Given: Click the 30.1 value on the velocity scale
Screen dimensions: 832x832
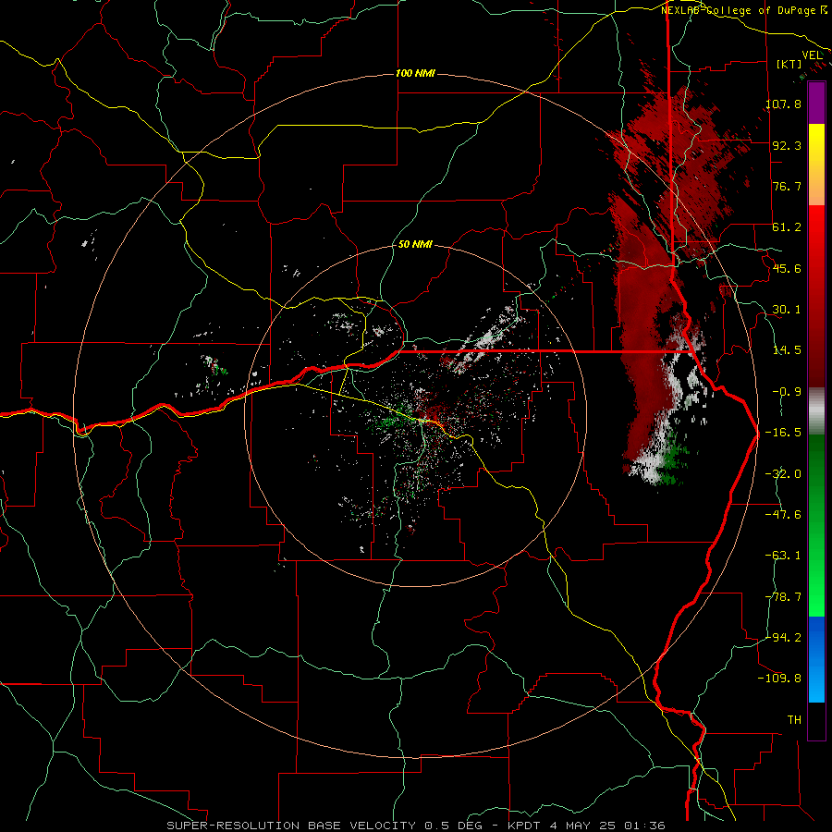Looking at the screenshot, I should (787, 310).
